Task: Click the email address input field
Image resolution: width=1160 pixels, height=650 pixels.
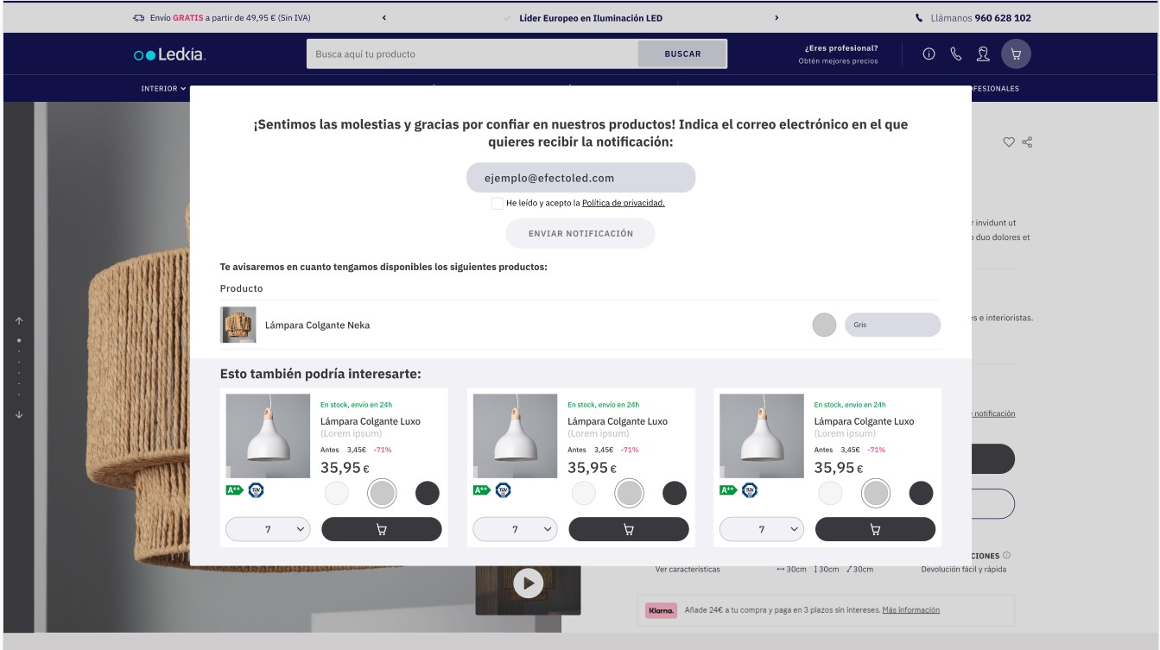Action: (580, 178)
